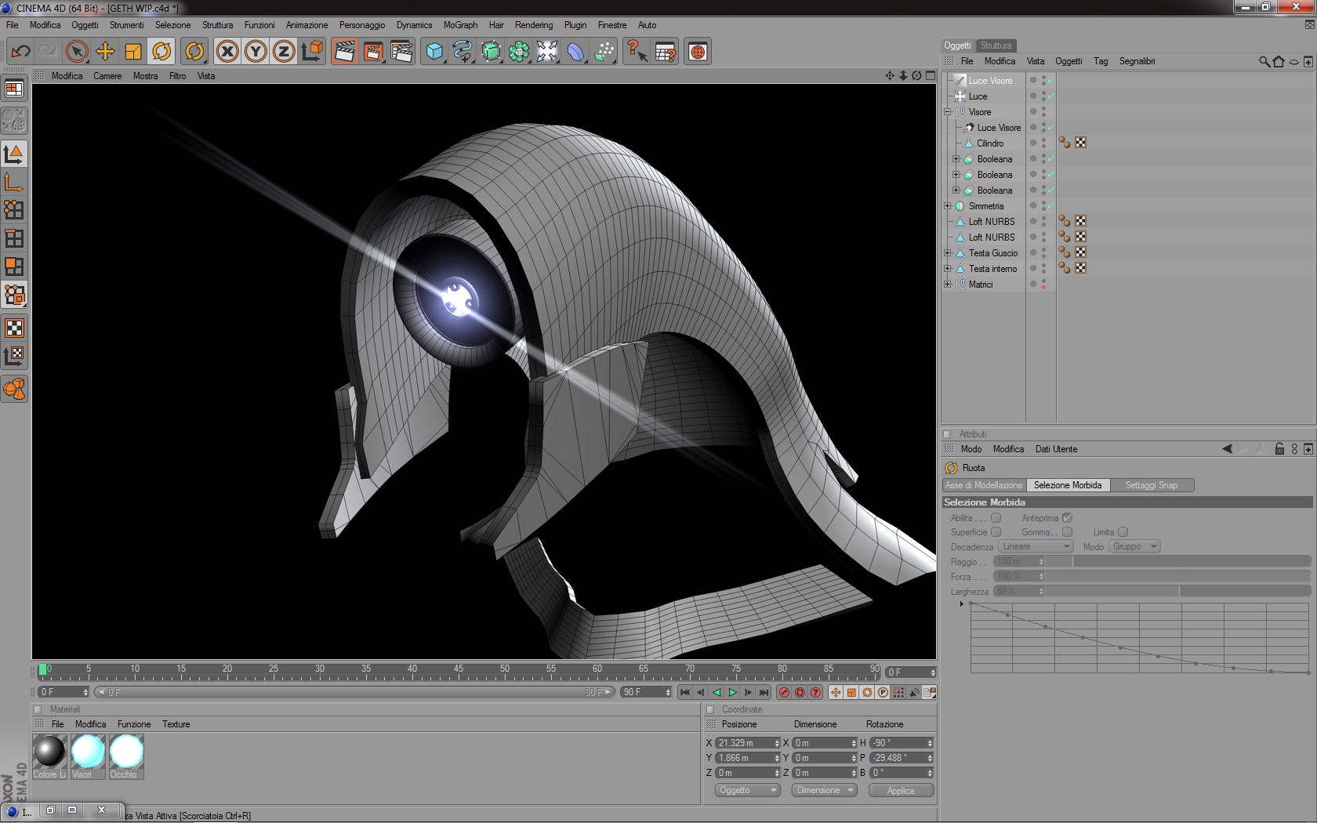Open the Decadenza Lineare dropdown
Viewport: 1317px width, 823px height.
[x=1036, y=546]
